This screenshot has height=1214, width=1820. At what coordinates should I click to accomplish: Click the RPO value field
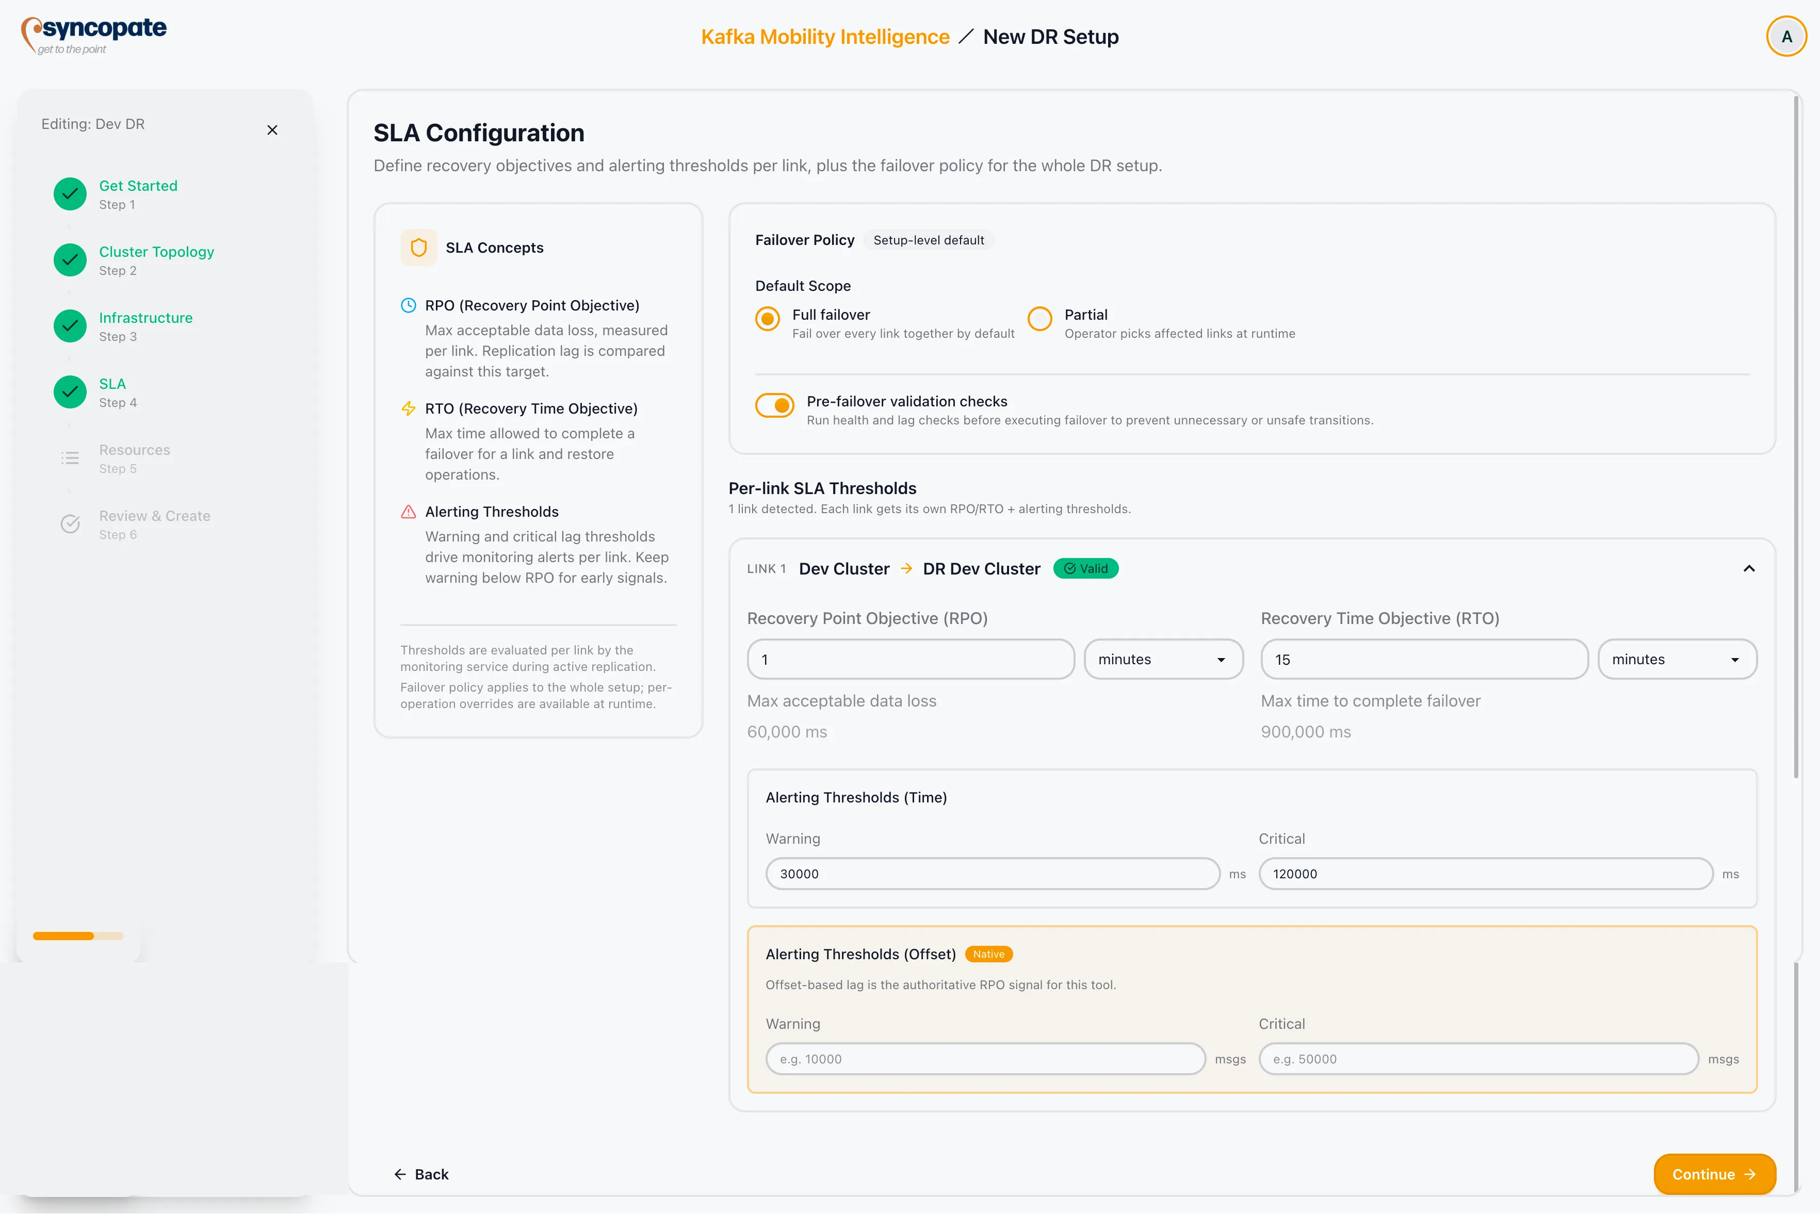pos(911,660)
